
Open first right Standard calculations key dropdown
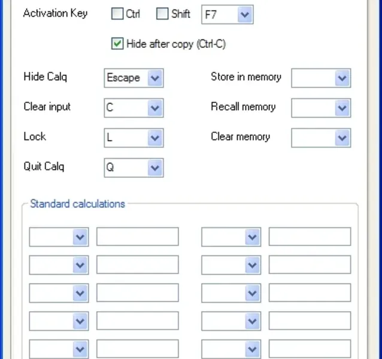[252, 237]
